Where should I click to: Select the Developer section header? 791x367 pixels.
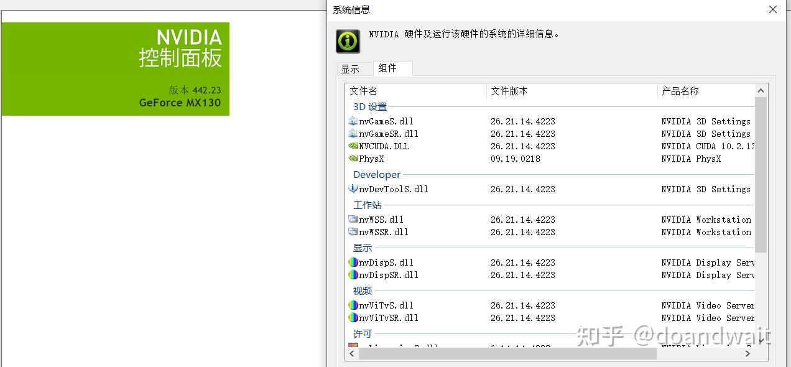coord(376,175)
